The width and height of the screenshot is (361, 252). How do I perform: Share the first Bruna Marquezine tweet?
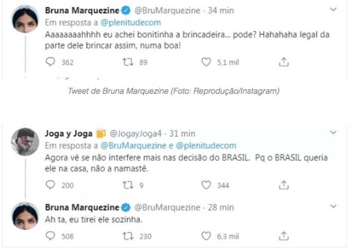click(283, 62)
